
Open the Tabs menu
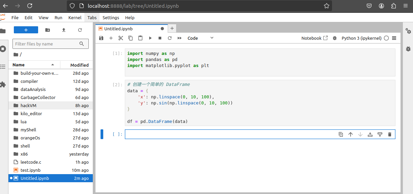coord(92,18)
